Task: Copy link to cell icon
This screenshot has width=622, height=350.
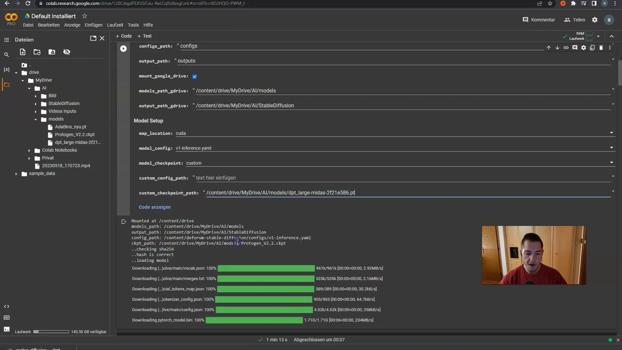Action: pyautogui.click(x=566, y=48)
